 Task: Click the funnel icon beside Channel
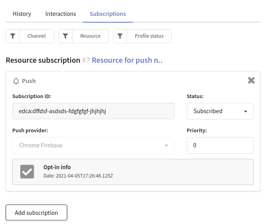click(x=13, y=36)
